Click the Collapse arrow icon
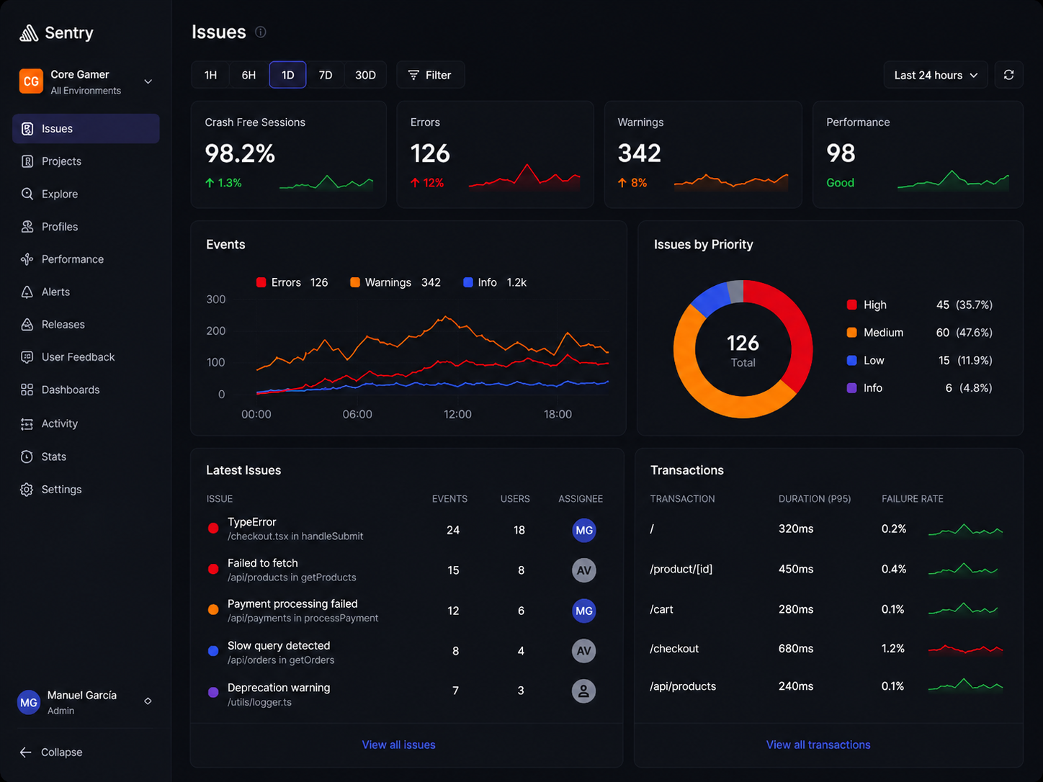 (26, 752)
